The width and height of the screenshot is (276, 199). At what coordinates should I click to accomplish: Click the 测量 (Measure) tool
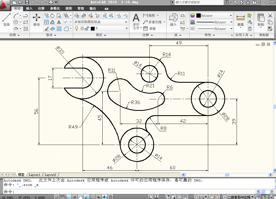tap(240, 20)
